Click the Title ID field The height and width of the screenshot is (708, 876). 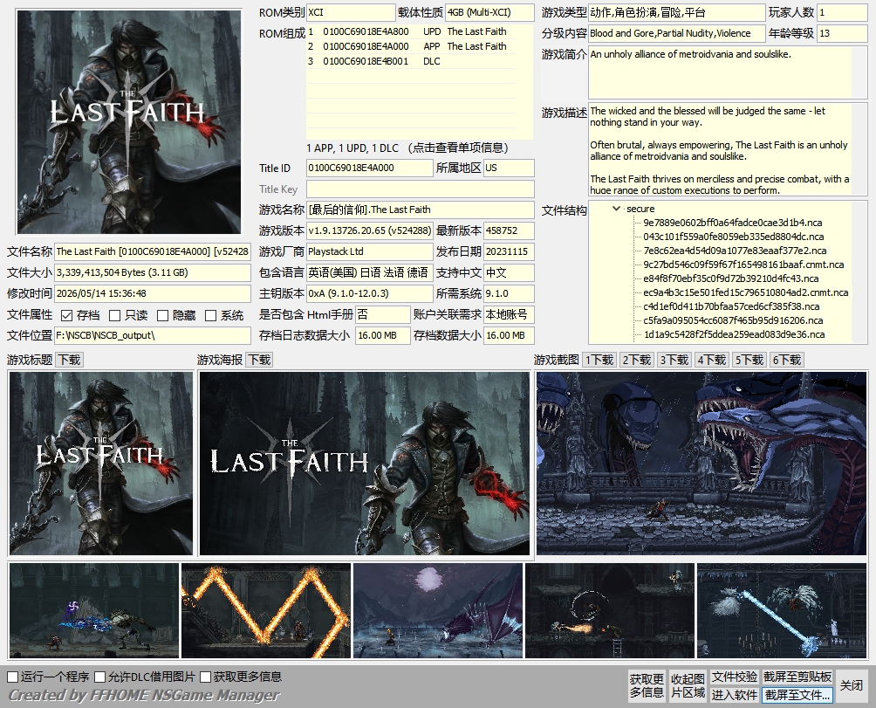pyautogui.click(x=369, y=168)
